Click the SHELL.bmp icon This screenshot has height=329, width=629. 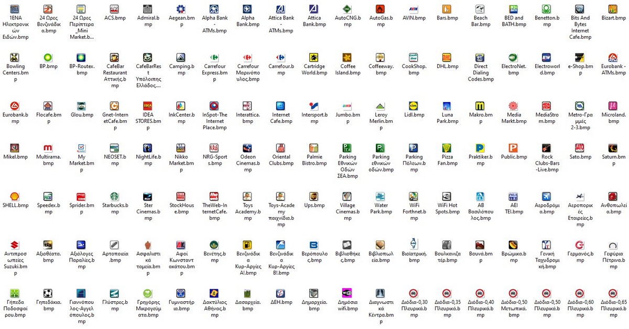[15, 197]
